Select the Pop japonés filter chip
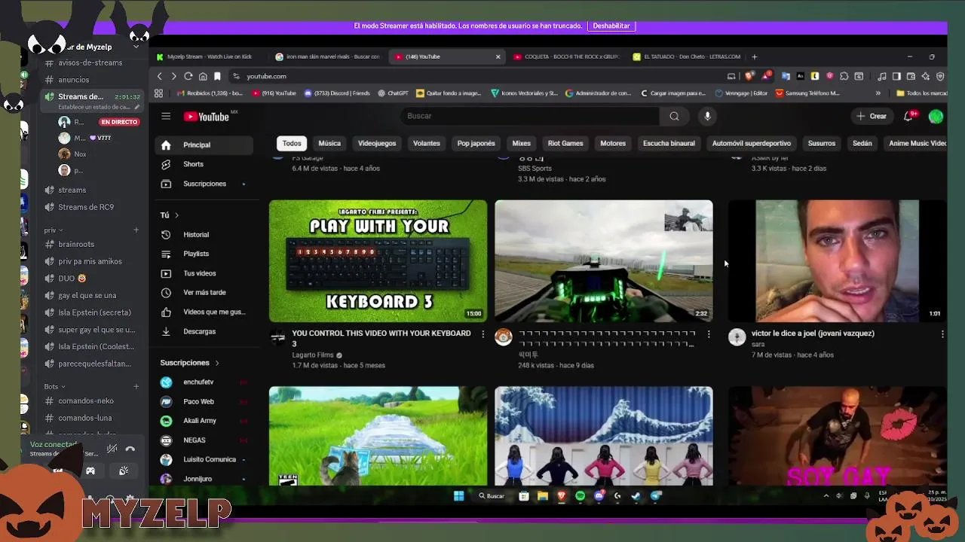 tap(476, 143)
